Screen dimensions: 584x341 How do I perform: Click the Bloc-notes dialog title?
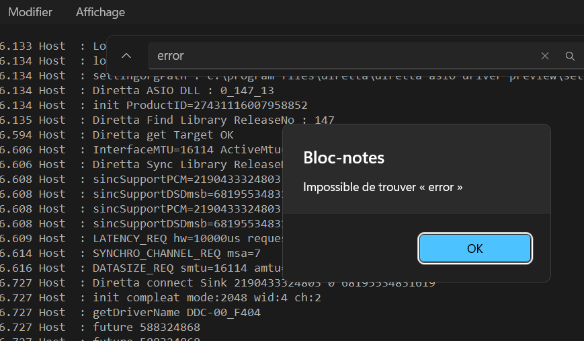344,158
